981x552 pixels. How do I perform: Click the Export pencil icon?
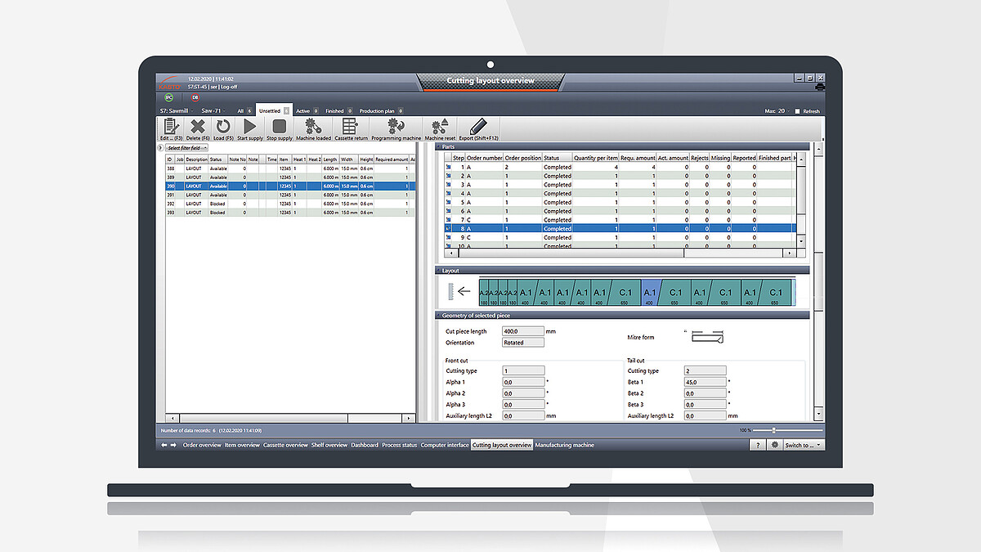478,127
